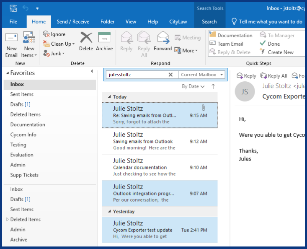Open the Testing folder
307x249 pixels.
50,145
